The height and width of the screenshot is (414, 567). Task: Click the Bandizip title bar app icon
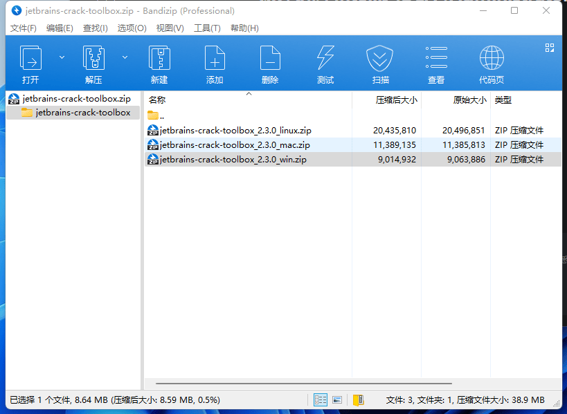17,10
